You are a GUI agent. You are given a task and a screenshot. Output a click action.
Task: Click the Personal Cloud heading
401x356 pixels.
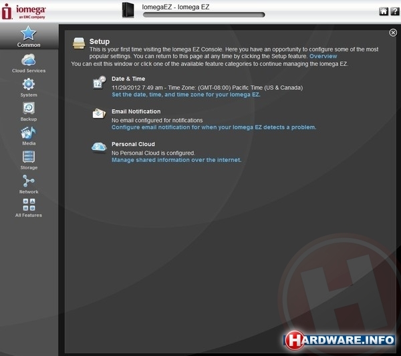[133, 144]
